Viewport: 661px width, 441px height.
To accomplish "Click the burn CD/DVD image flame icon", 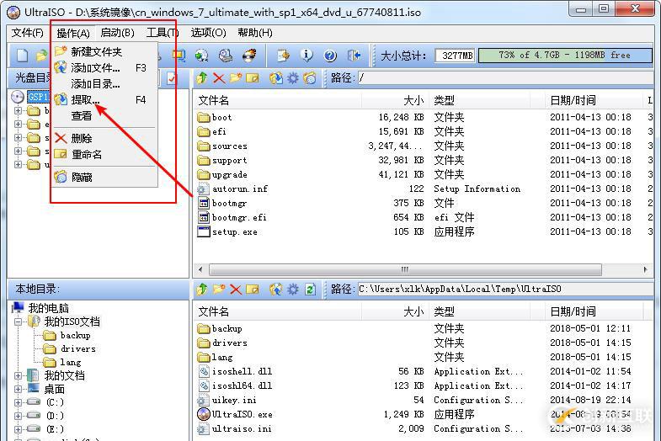I will [x=249, y=56].
